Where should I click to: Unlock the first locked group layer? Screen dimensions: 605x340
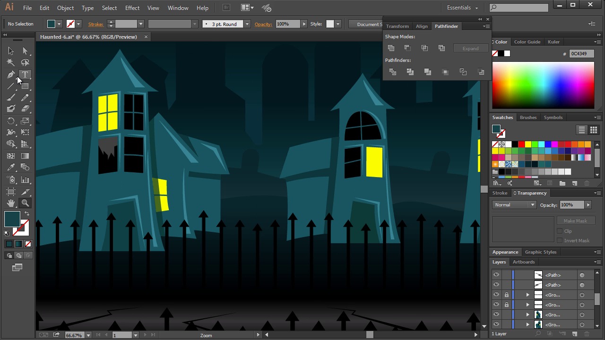[x=507, y=295]
